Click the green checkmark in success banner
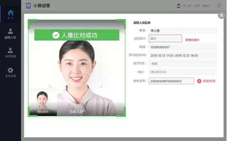This screenshot has height=141, width=228. (56, 35)
